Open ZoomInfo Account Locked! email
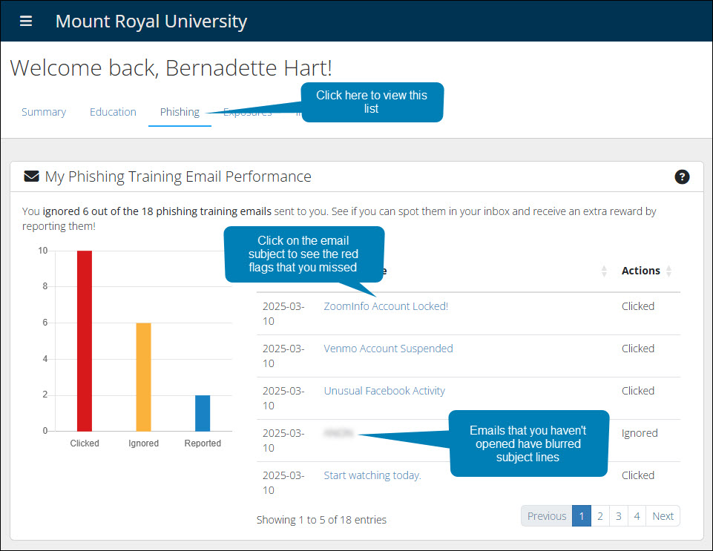The width and height of the screenshot is (713, 551). coord(386,306)
